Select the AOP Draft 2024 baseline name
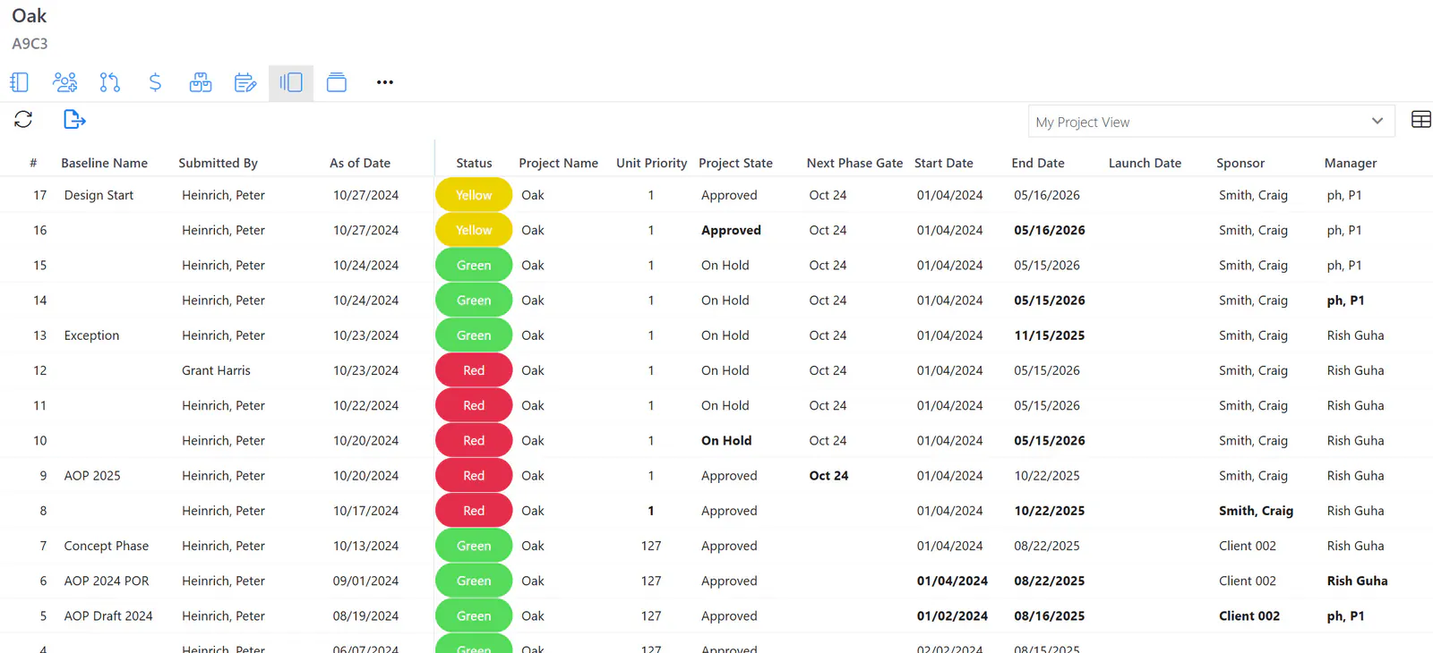1433x653 pixels. (x=108, y=615)
